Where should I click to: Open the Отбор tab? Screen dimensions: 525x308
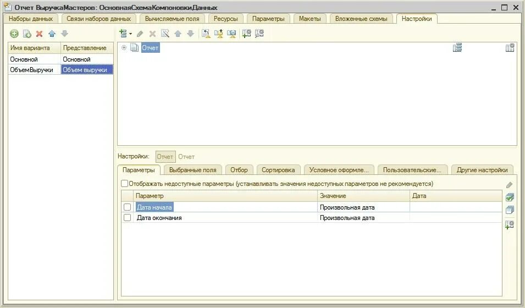point(239,170)
